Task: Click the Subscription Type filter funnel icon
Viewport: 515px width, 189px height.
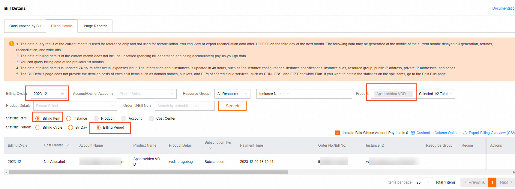Action: pyautogui.click(x=211, y=148)
